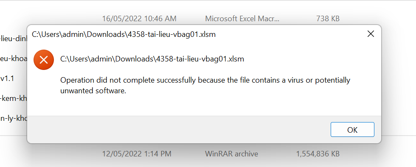
Task: Click the 738 KB file size cell
Action: click(328, 19)
